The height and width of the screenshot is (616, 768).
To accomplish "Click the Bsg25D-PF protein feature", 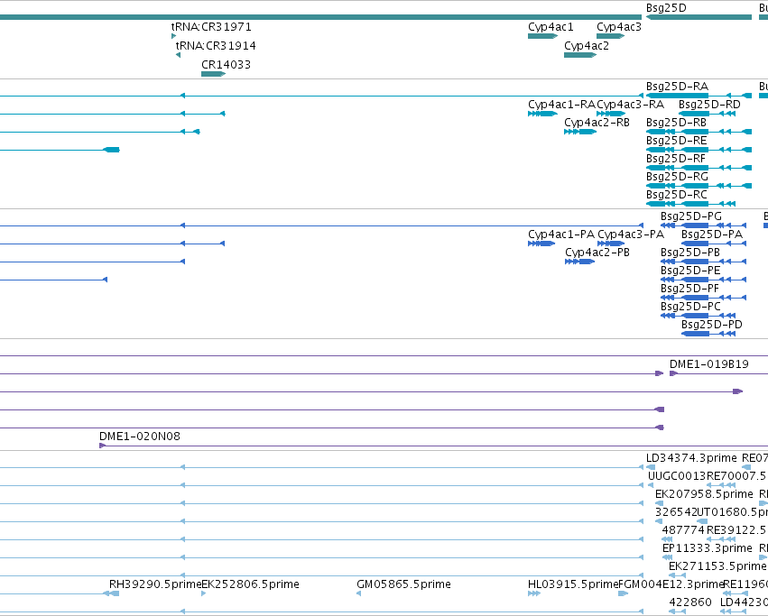I will [x=703, y=298].
